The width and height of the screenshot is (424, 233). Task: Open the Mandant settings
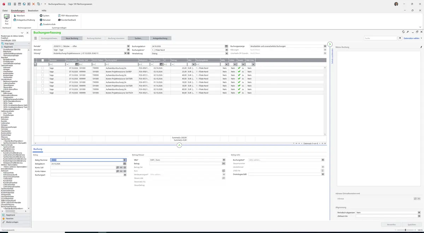point(19,16)
